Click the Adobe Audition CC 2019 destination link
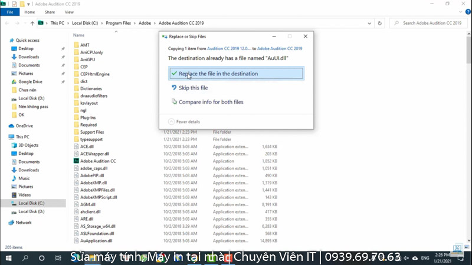This screenshot has width=472, height=265. [280, 48]
